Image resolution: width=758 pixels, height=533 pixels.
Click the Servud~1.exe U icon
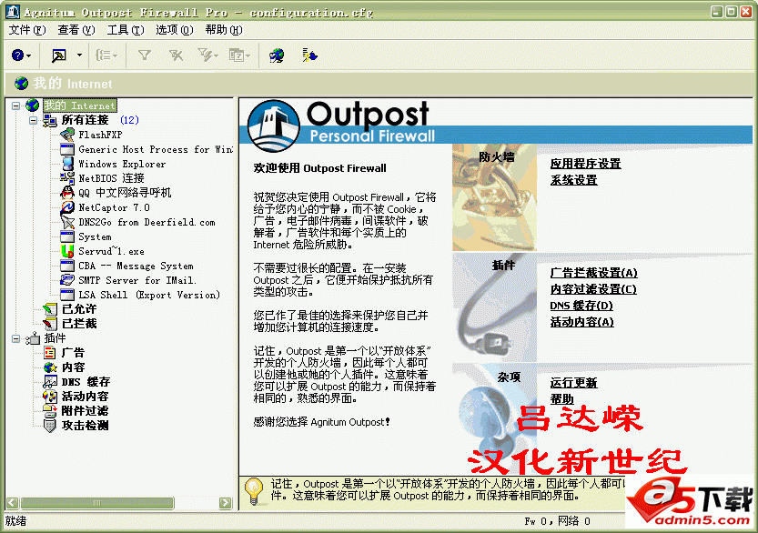point(67,251)
